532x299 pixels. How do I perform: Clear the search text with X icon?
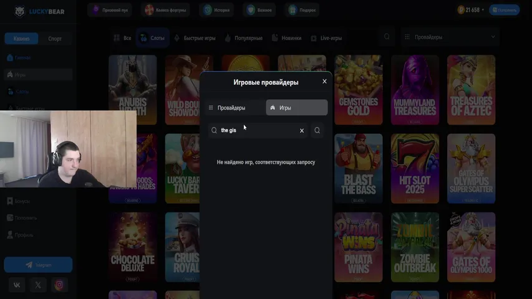click(302, 131)
